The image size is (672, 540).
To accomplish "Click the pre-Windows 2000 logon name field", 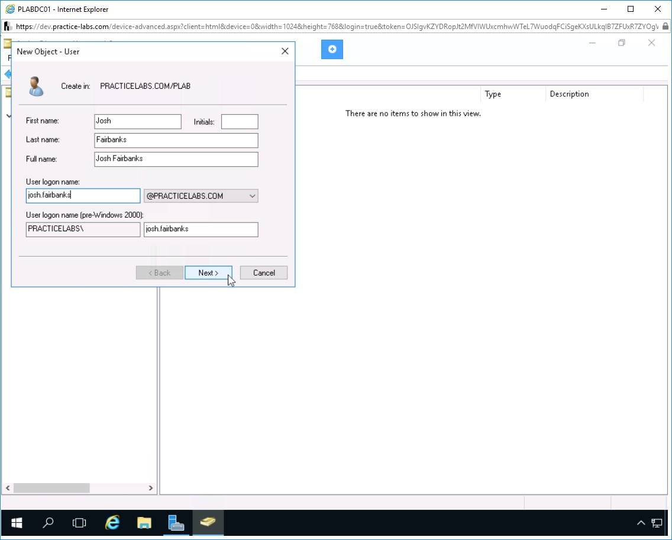I will point(201,229).
